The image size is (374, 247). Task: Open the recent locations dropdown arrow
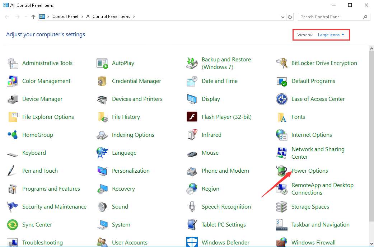(x=26, y=17)
